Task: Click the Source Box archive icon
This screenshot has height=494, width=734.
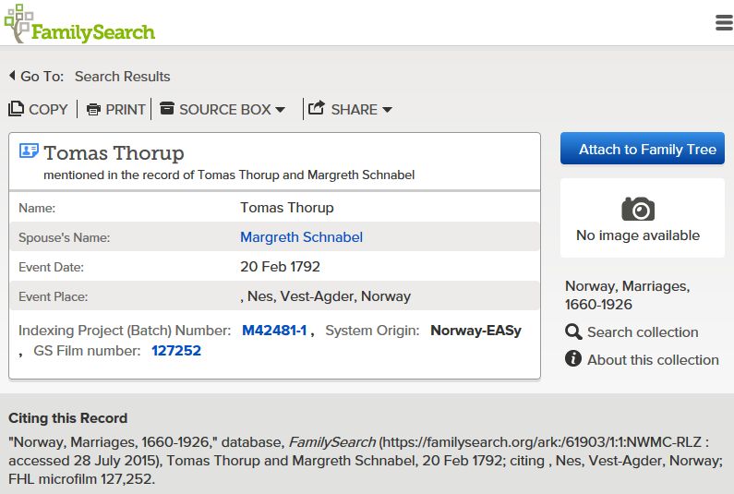Action: coord(167,108)
